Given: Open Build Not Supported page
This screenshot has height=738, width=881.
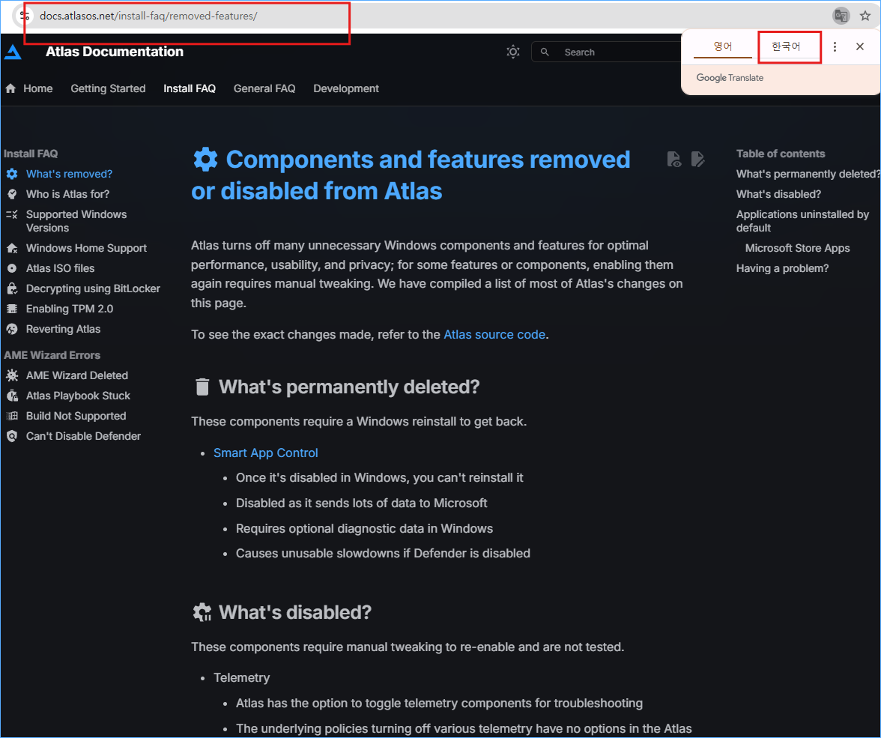Looking at the screenshot, I should coord(76,416).
